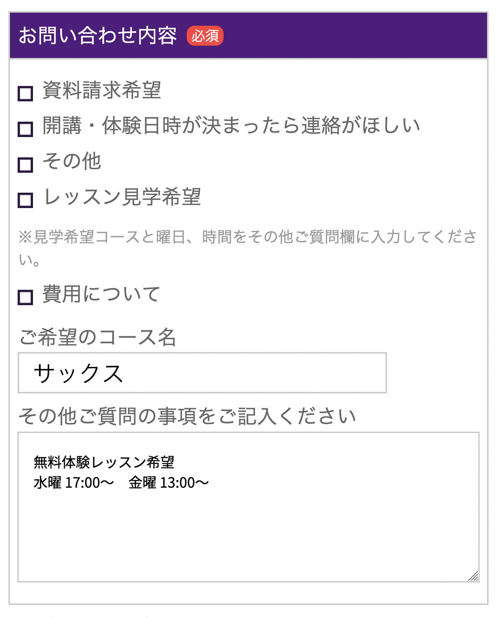Check the 資料請求希望 checkbox
Image resolution: width=497 pixels, height=618 pixels.
point(25,93)
